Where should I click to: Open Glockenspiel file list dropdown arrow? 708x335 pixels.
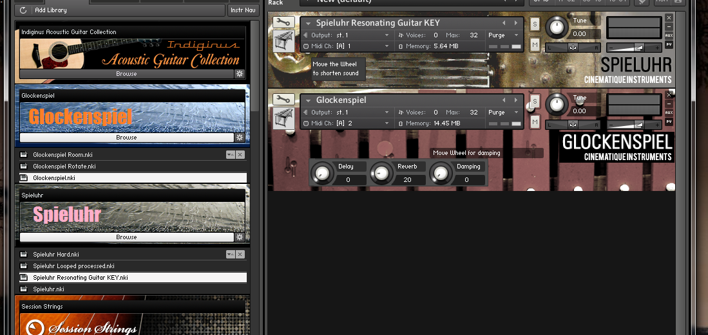pyautogui.click(x=231, y=155)
